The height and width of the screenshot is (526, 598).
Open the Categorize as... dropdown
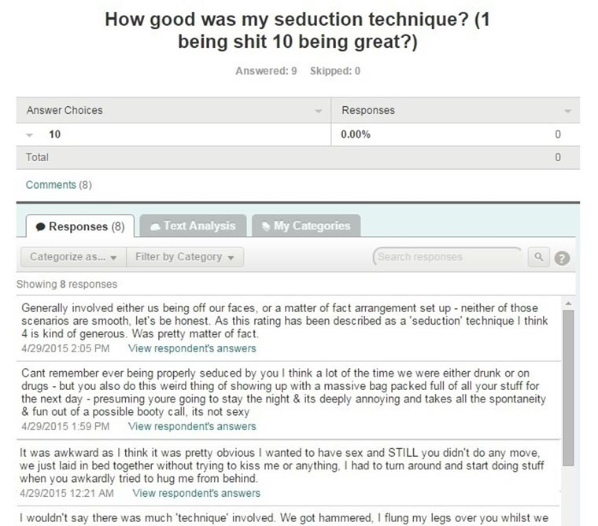(x=72, y=257)
